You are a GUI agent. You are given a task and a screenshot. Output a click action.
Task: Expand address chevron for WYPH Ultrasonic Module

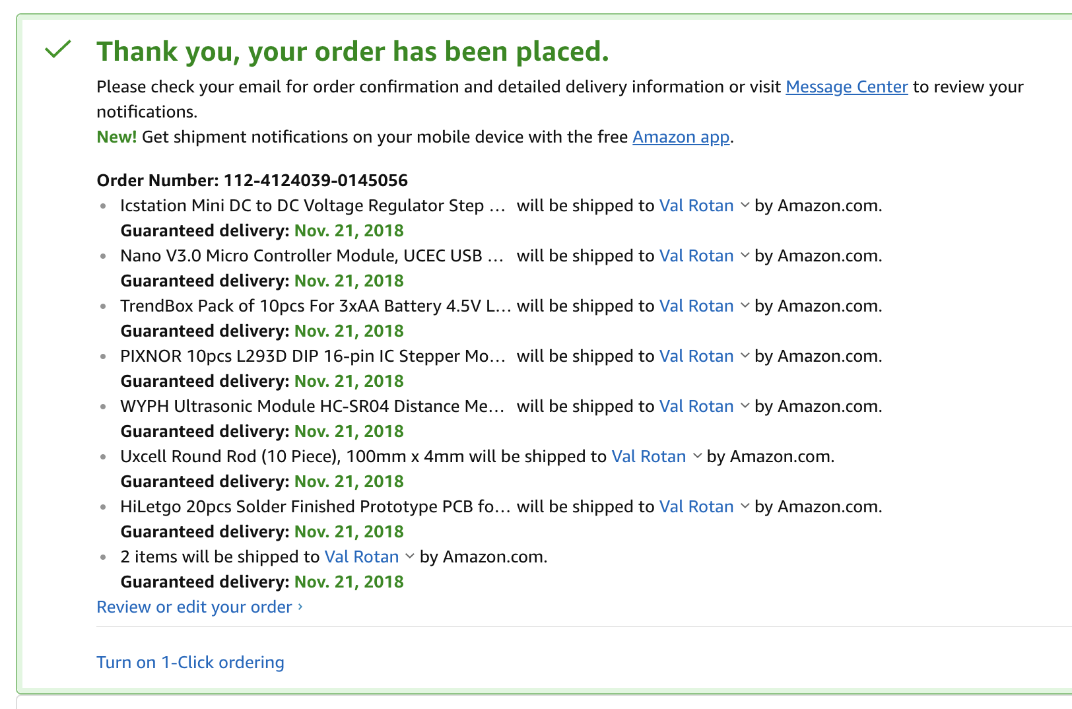(745, 406)
